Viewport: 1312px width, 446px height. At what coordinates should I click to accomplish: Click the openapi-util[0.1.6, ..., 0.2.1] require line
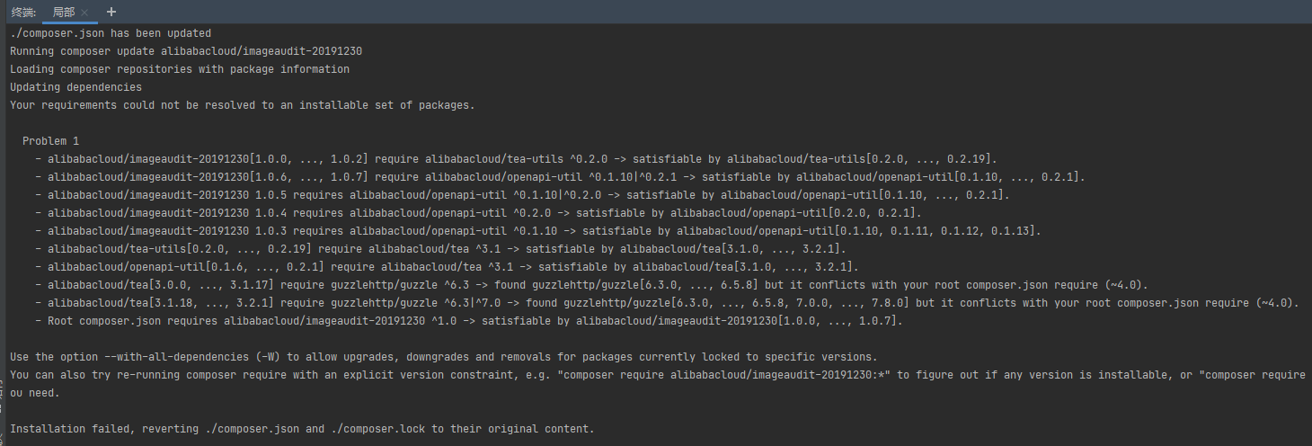click(x=448, y=267)
